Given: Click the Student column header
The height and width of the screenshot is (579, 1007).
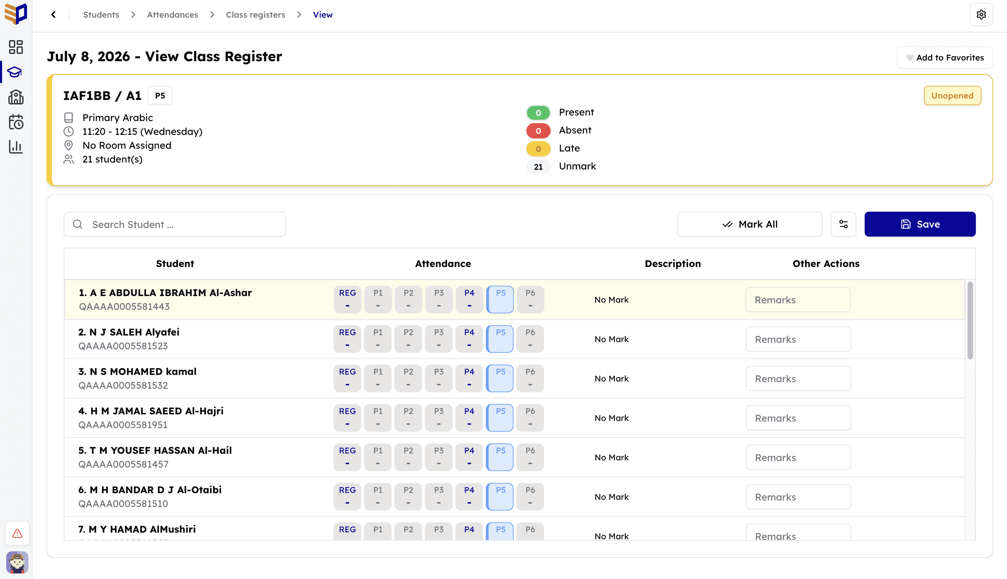Looking at the screenshot, I should click(x=175, y=264).
